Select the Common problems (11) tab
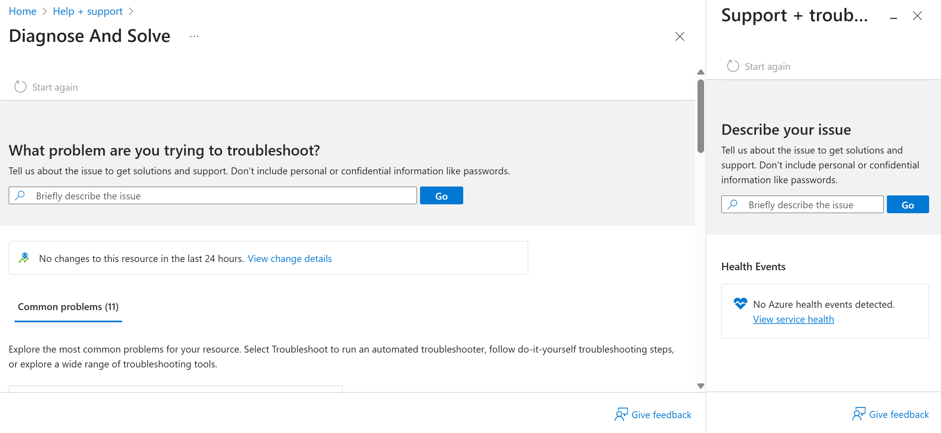This screenshot has height=433, width=941. tap(68, 307)
